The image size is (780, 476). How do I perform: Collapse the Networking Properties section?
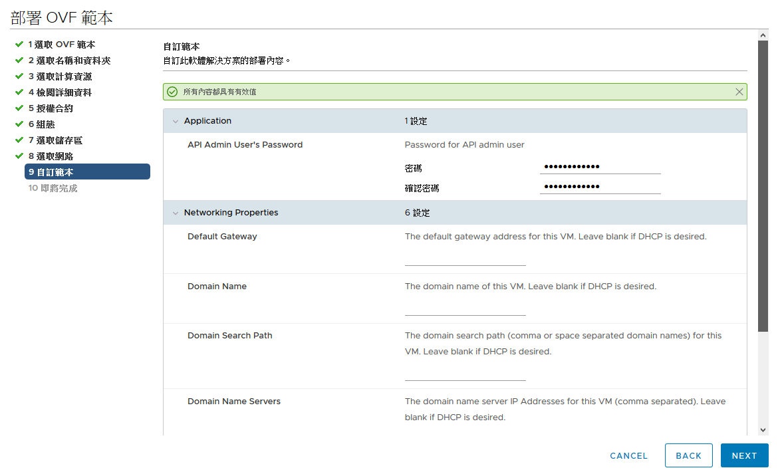coord(175,213)
